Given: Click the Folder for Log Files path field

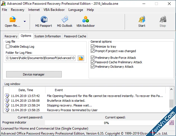Looking at the screenshot, I should tap(41, 58).
